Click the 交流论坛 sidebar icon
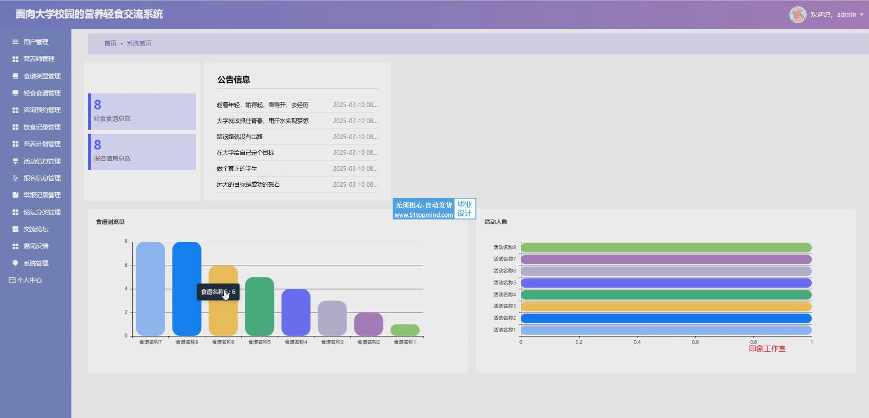 (15, 229)
